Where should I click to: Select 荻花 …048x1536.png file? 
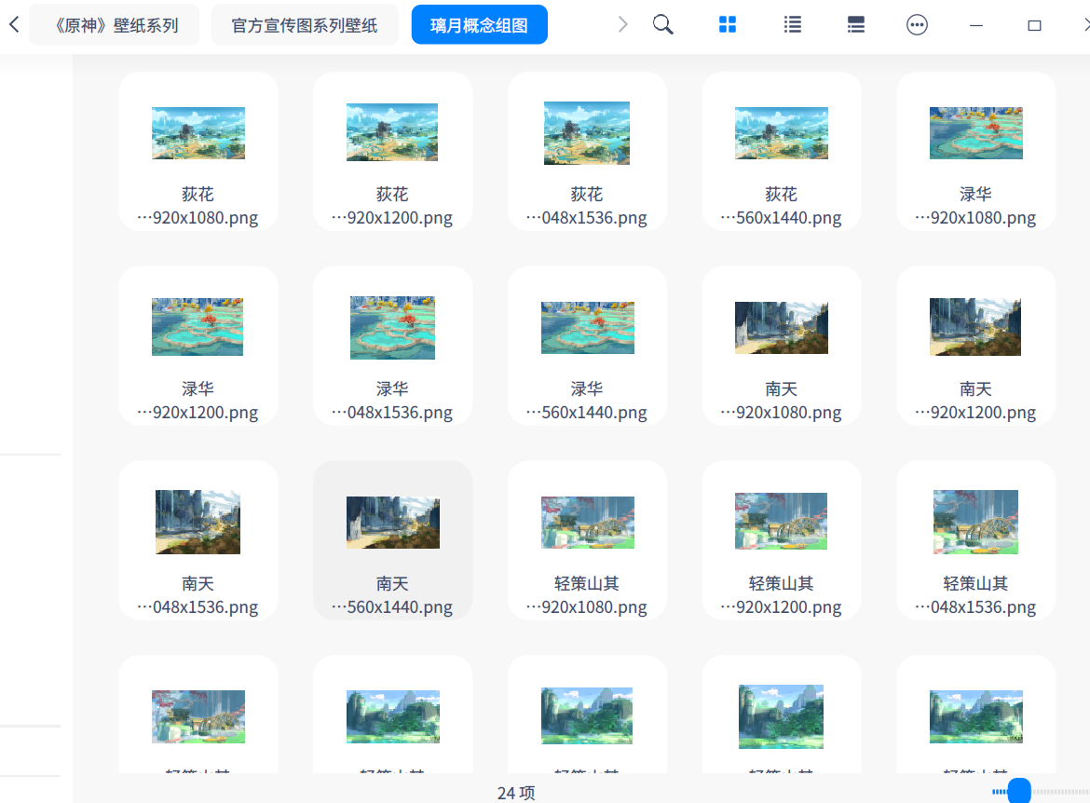tap(588, 152)
